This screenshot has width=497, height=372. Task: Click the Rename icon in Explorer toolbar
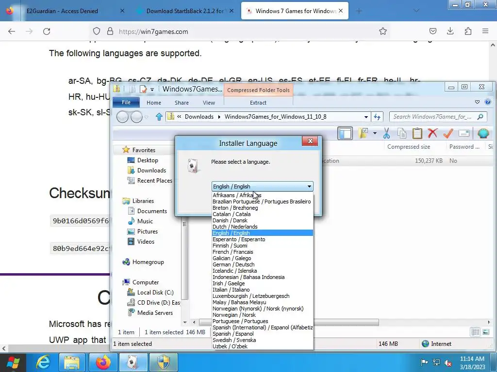[x=464, y=134]
